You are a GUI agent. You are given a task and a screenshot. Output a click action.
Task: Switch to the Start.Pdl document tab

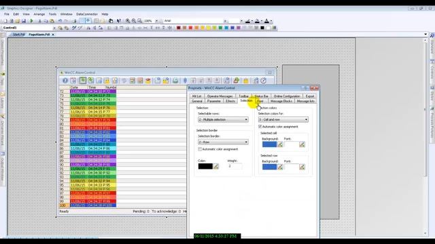pyautogui.click(x=18, y=35)
